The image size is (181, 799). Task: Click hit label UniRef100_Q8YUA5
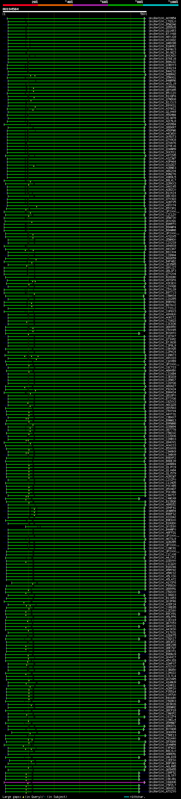(x=162, y=90)
